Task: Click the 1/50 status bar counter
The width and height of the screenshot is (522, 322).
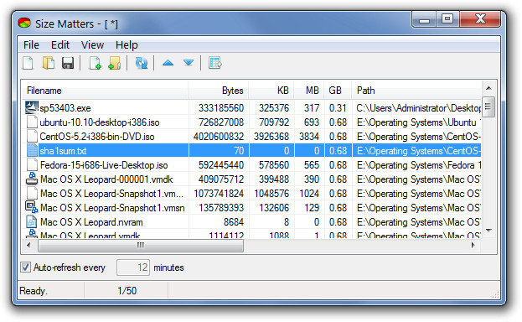Action: click(x=127, y=291)
